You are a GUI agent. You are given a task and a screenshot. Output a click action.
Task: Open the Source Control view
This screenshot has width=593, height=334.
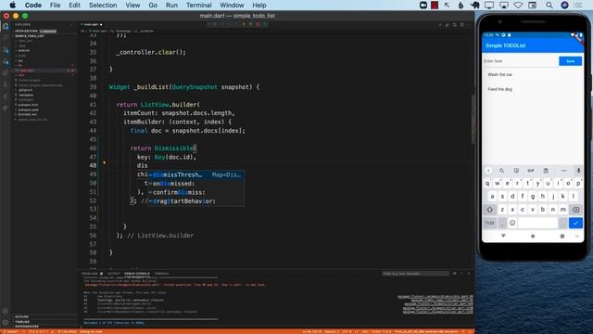click(x=6, y=49)
